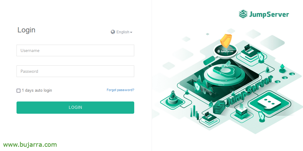
Task: Click the laptop icon at top of illustration
Action: [248, 49]
